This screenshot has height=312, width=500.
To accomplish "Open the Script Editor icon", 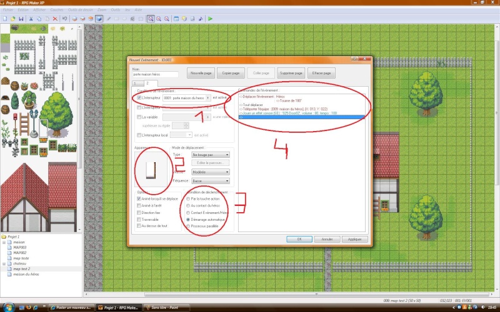I will (x=192, y=19).
